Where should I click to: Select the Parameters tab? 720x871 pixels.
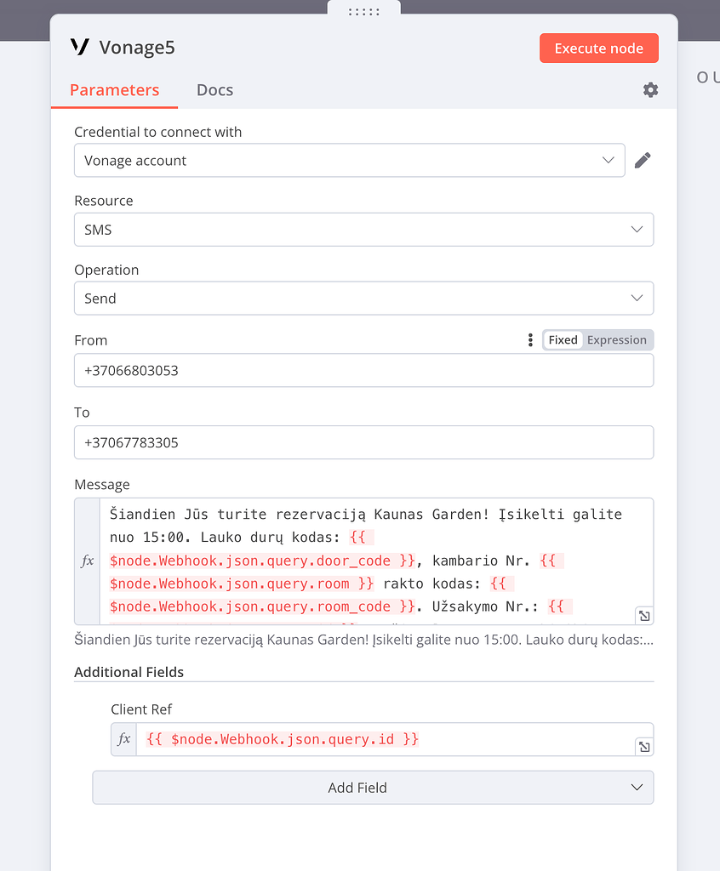coord(114,89)
